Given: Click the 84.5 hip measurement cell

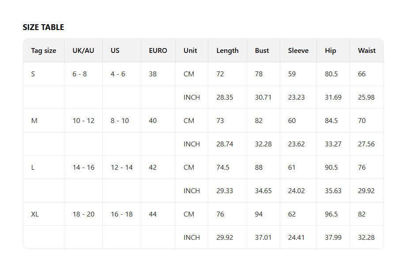Looking at the screenshot, I should click(331, 121).
